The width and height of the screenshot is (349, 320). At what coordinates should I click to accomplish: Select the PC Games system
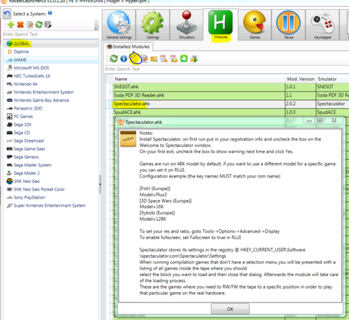point(51,117)
